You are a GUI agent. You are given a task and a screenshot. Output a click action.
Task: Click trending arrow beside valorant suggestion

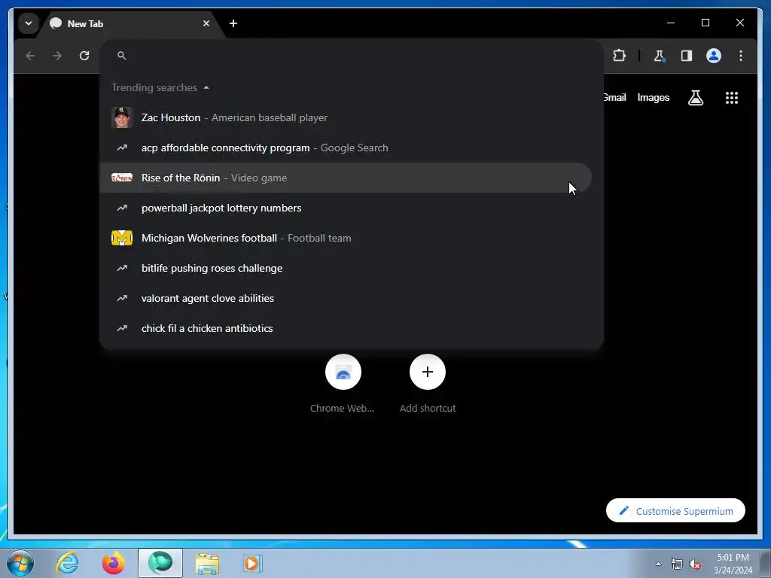coord(122,298)
